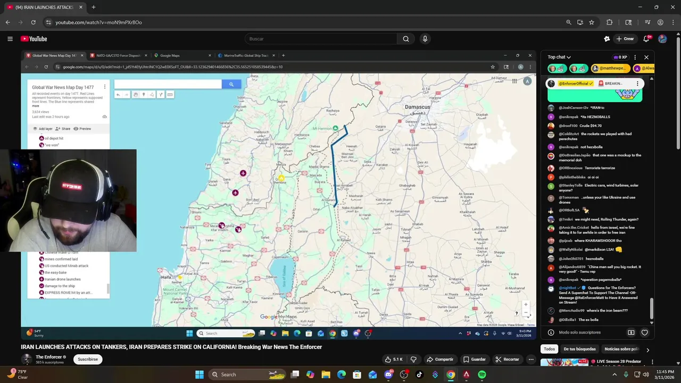Save the video with Guardar
Screen dimensions: 681x383
(474, 359)
